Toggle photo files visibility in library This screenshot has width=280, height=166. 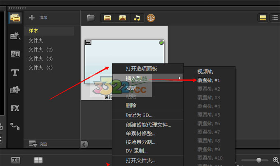tap(122, 18)
